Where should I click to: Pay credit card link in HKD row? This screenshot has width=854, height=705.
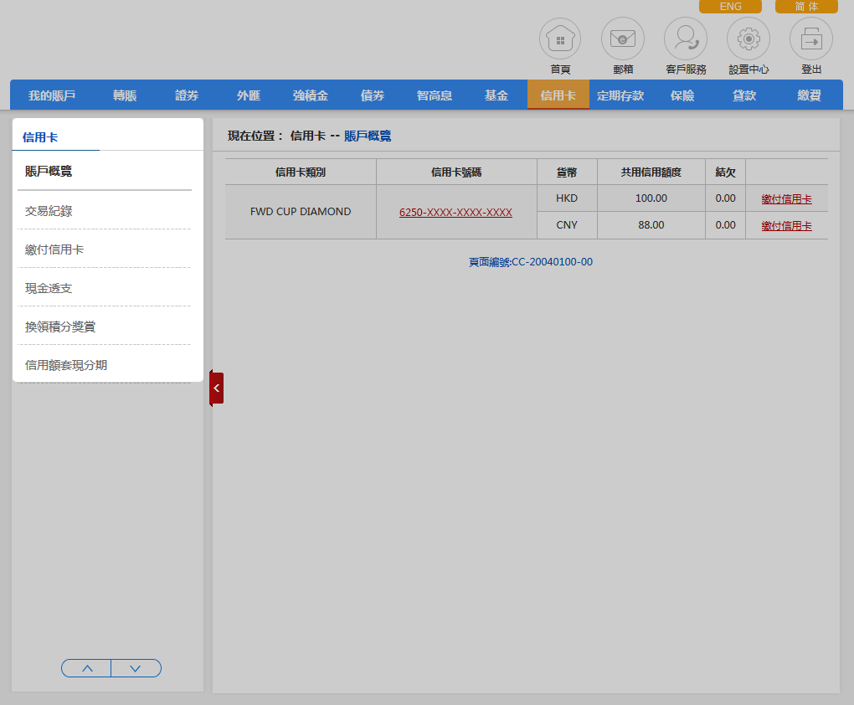tap(786, 199)
